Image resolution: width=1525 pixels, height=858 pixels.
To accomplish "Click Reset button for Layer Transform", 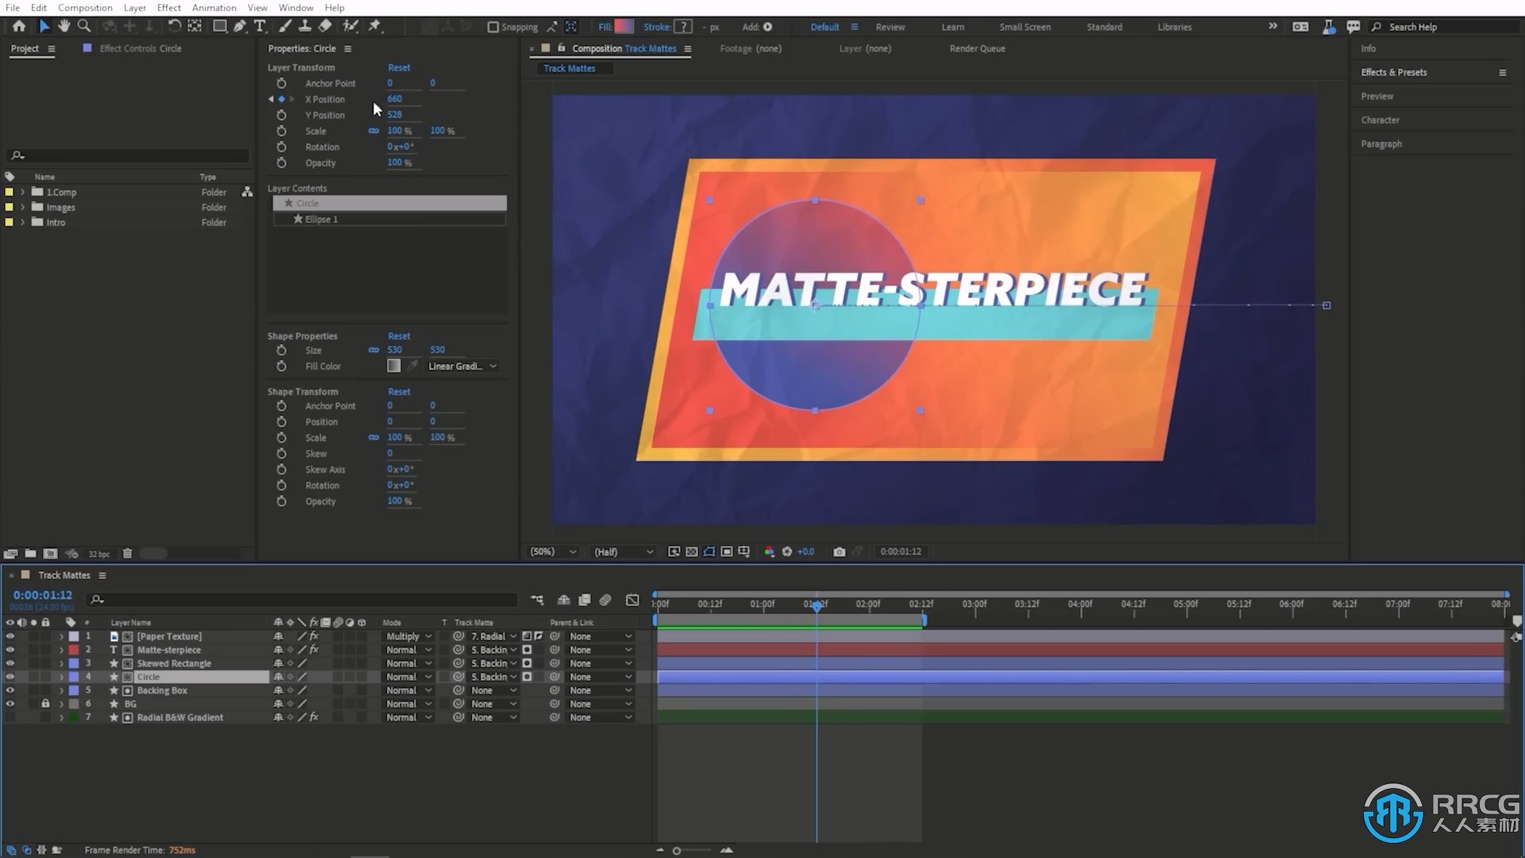I will click(399, 67).
